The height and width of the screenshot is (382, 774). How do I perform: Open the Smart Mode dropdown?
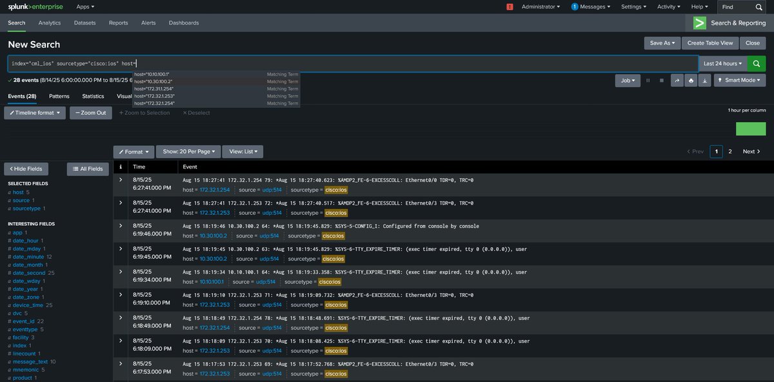[739, 81]
